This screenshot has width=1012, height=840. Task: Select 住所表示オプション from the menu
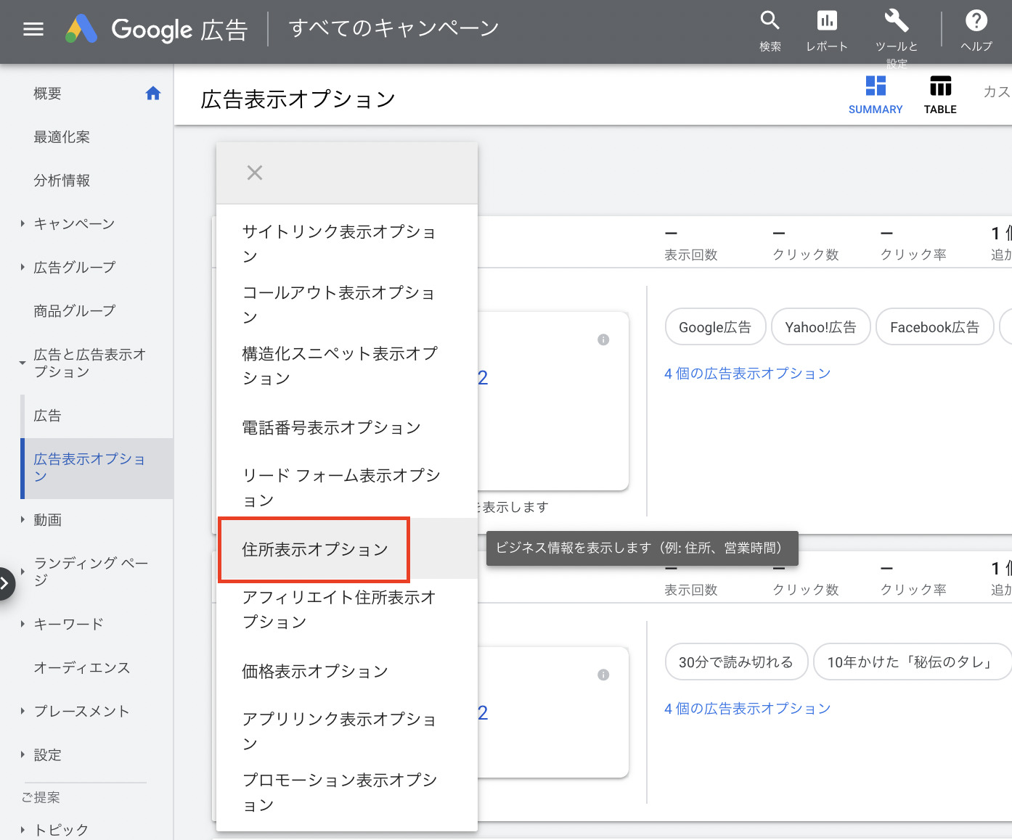pos(314,549)
